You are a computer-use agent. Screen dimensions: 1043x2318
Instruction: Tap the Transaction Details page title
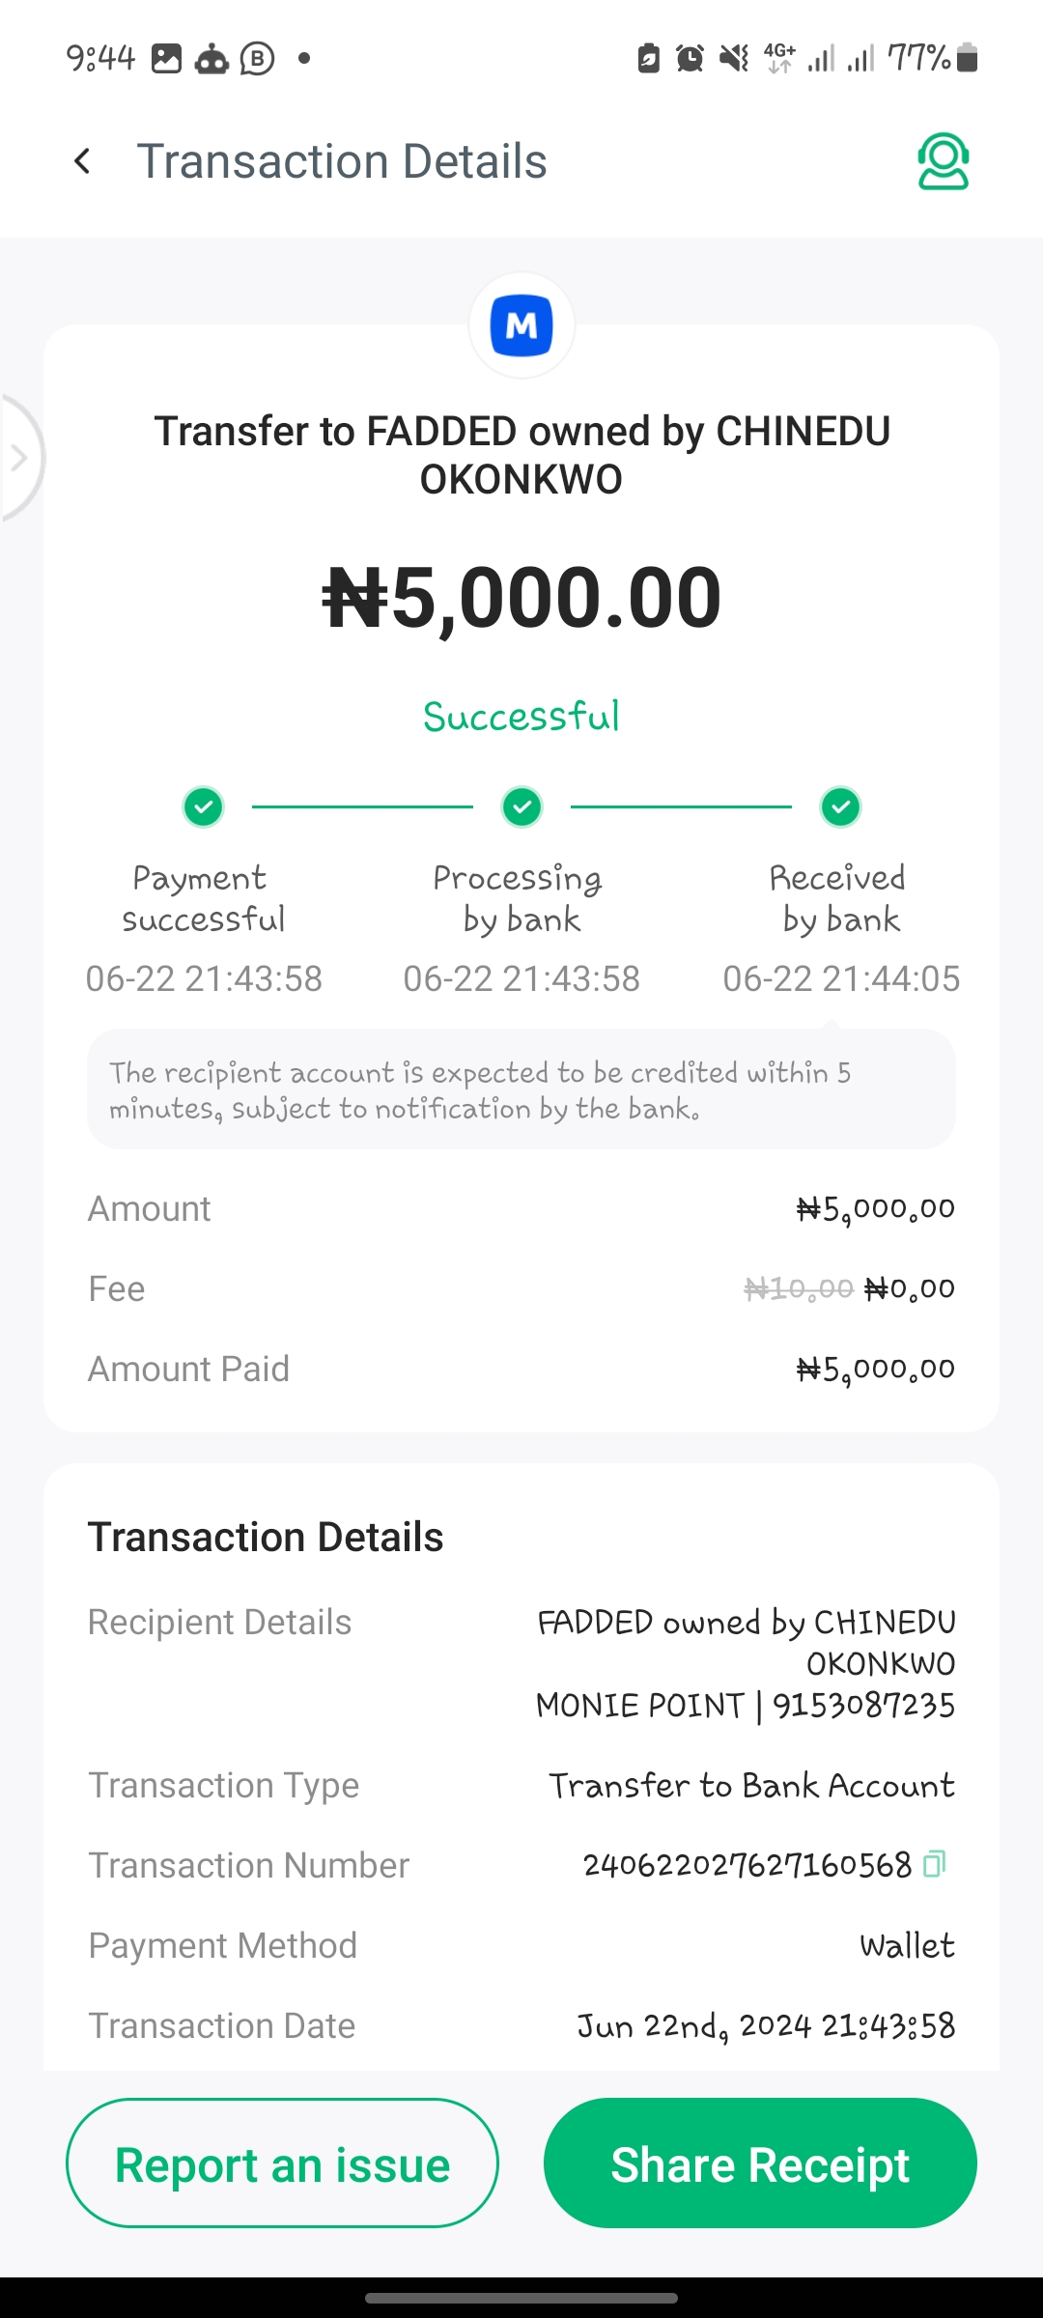pos(342,161)
